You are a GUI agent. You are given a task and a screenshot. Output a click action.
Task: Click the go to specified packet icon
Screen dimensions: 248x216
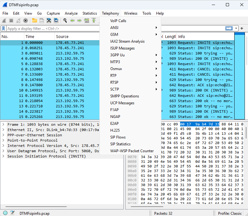pyautogui.click(x=86, y=21)
